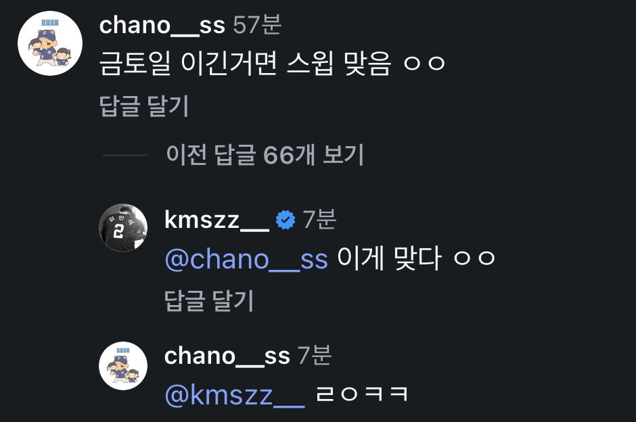Click the 7분 timestamp on the bottom chano__ss reply
The width and height of the screenshot is (636, 422).
[315, 355]
